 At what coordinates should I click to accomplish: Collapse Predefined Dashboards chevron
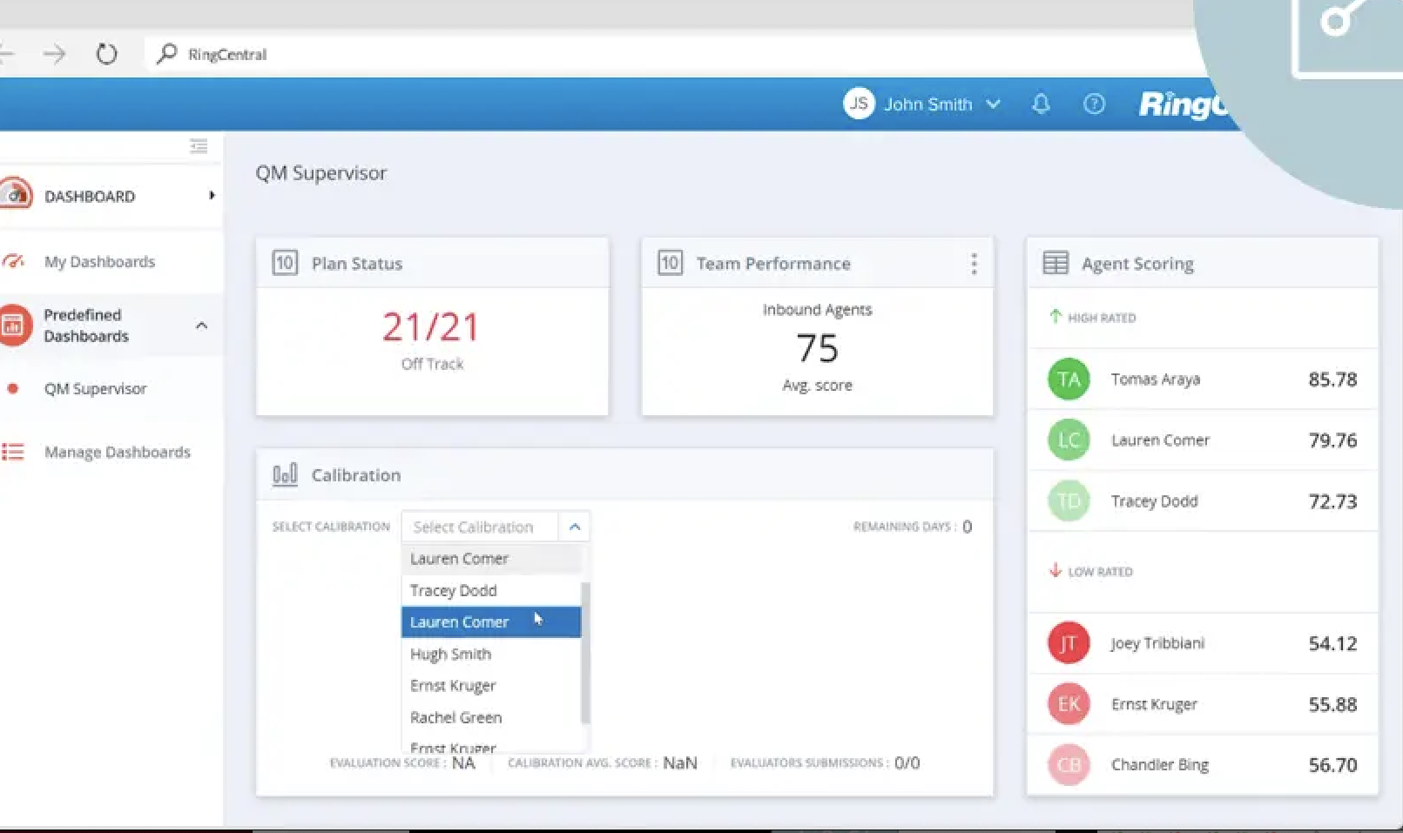pyautogui.click(x=201, y=326)
